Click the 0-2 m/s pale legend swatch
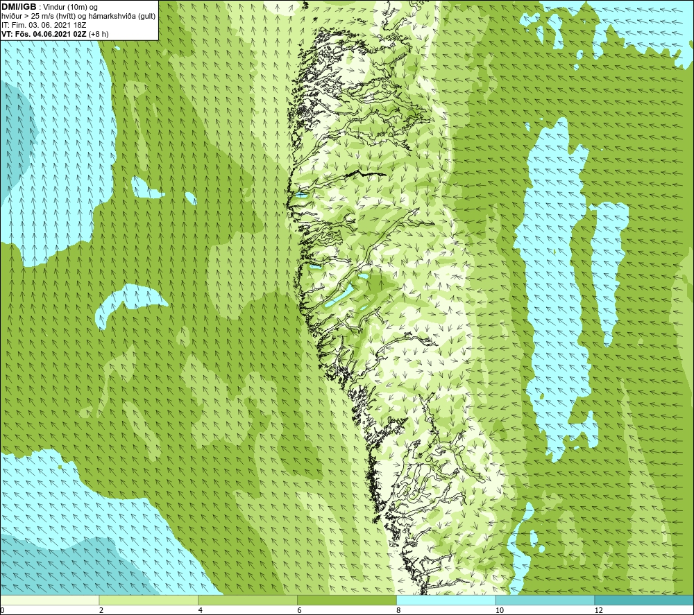The height and width of the screenshot is (615, 694). tap(49, 600)
